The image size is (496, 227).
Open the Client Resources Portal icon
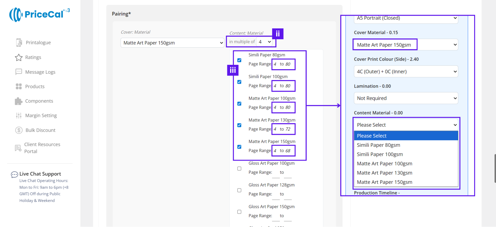click(18, 148)
